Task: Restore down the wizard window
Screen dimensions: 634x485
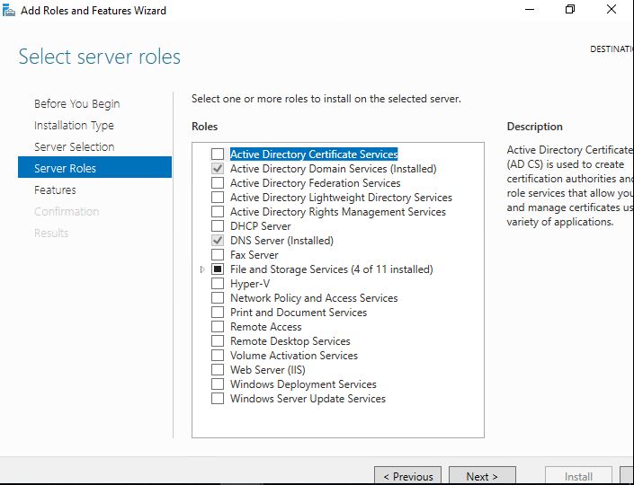Action: click(x=570, y=9)
